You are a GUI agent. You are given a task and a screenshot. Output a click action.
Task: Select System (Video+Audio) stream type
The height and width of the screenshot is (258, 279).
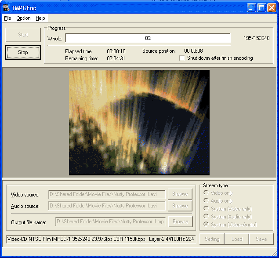[206, 225]
